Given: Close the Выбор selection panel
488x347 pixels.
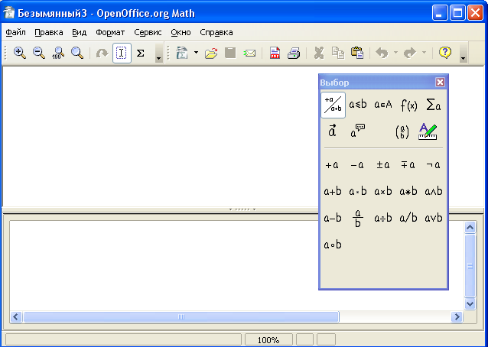Looking at the screenshot, I should (440, 83).
